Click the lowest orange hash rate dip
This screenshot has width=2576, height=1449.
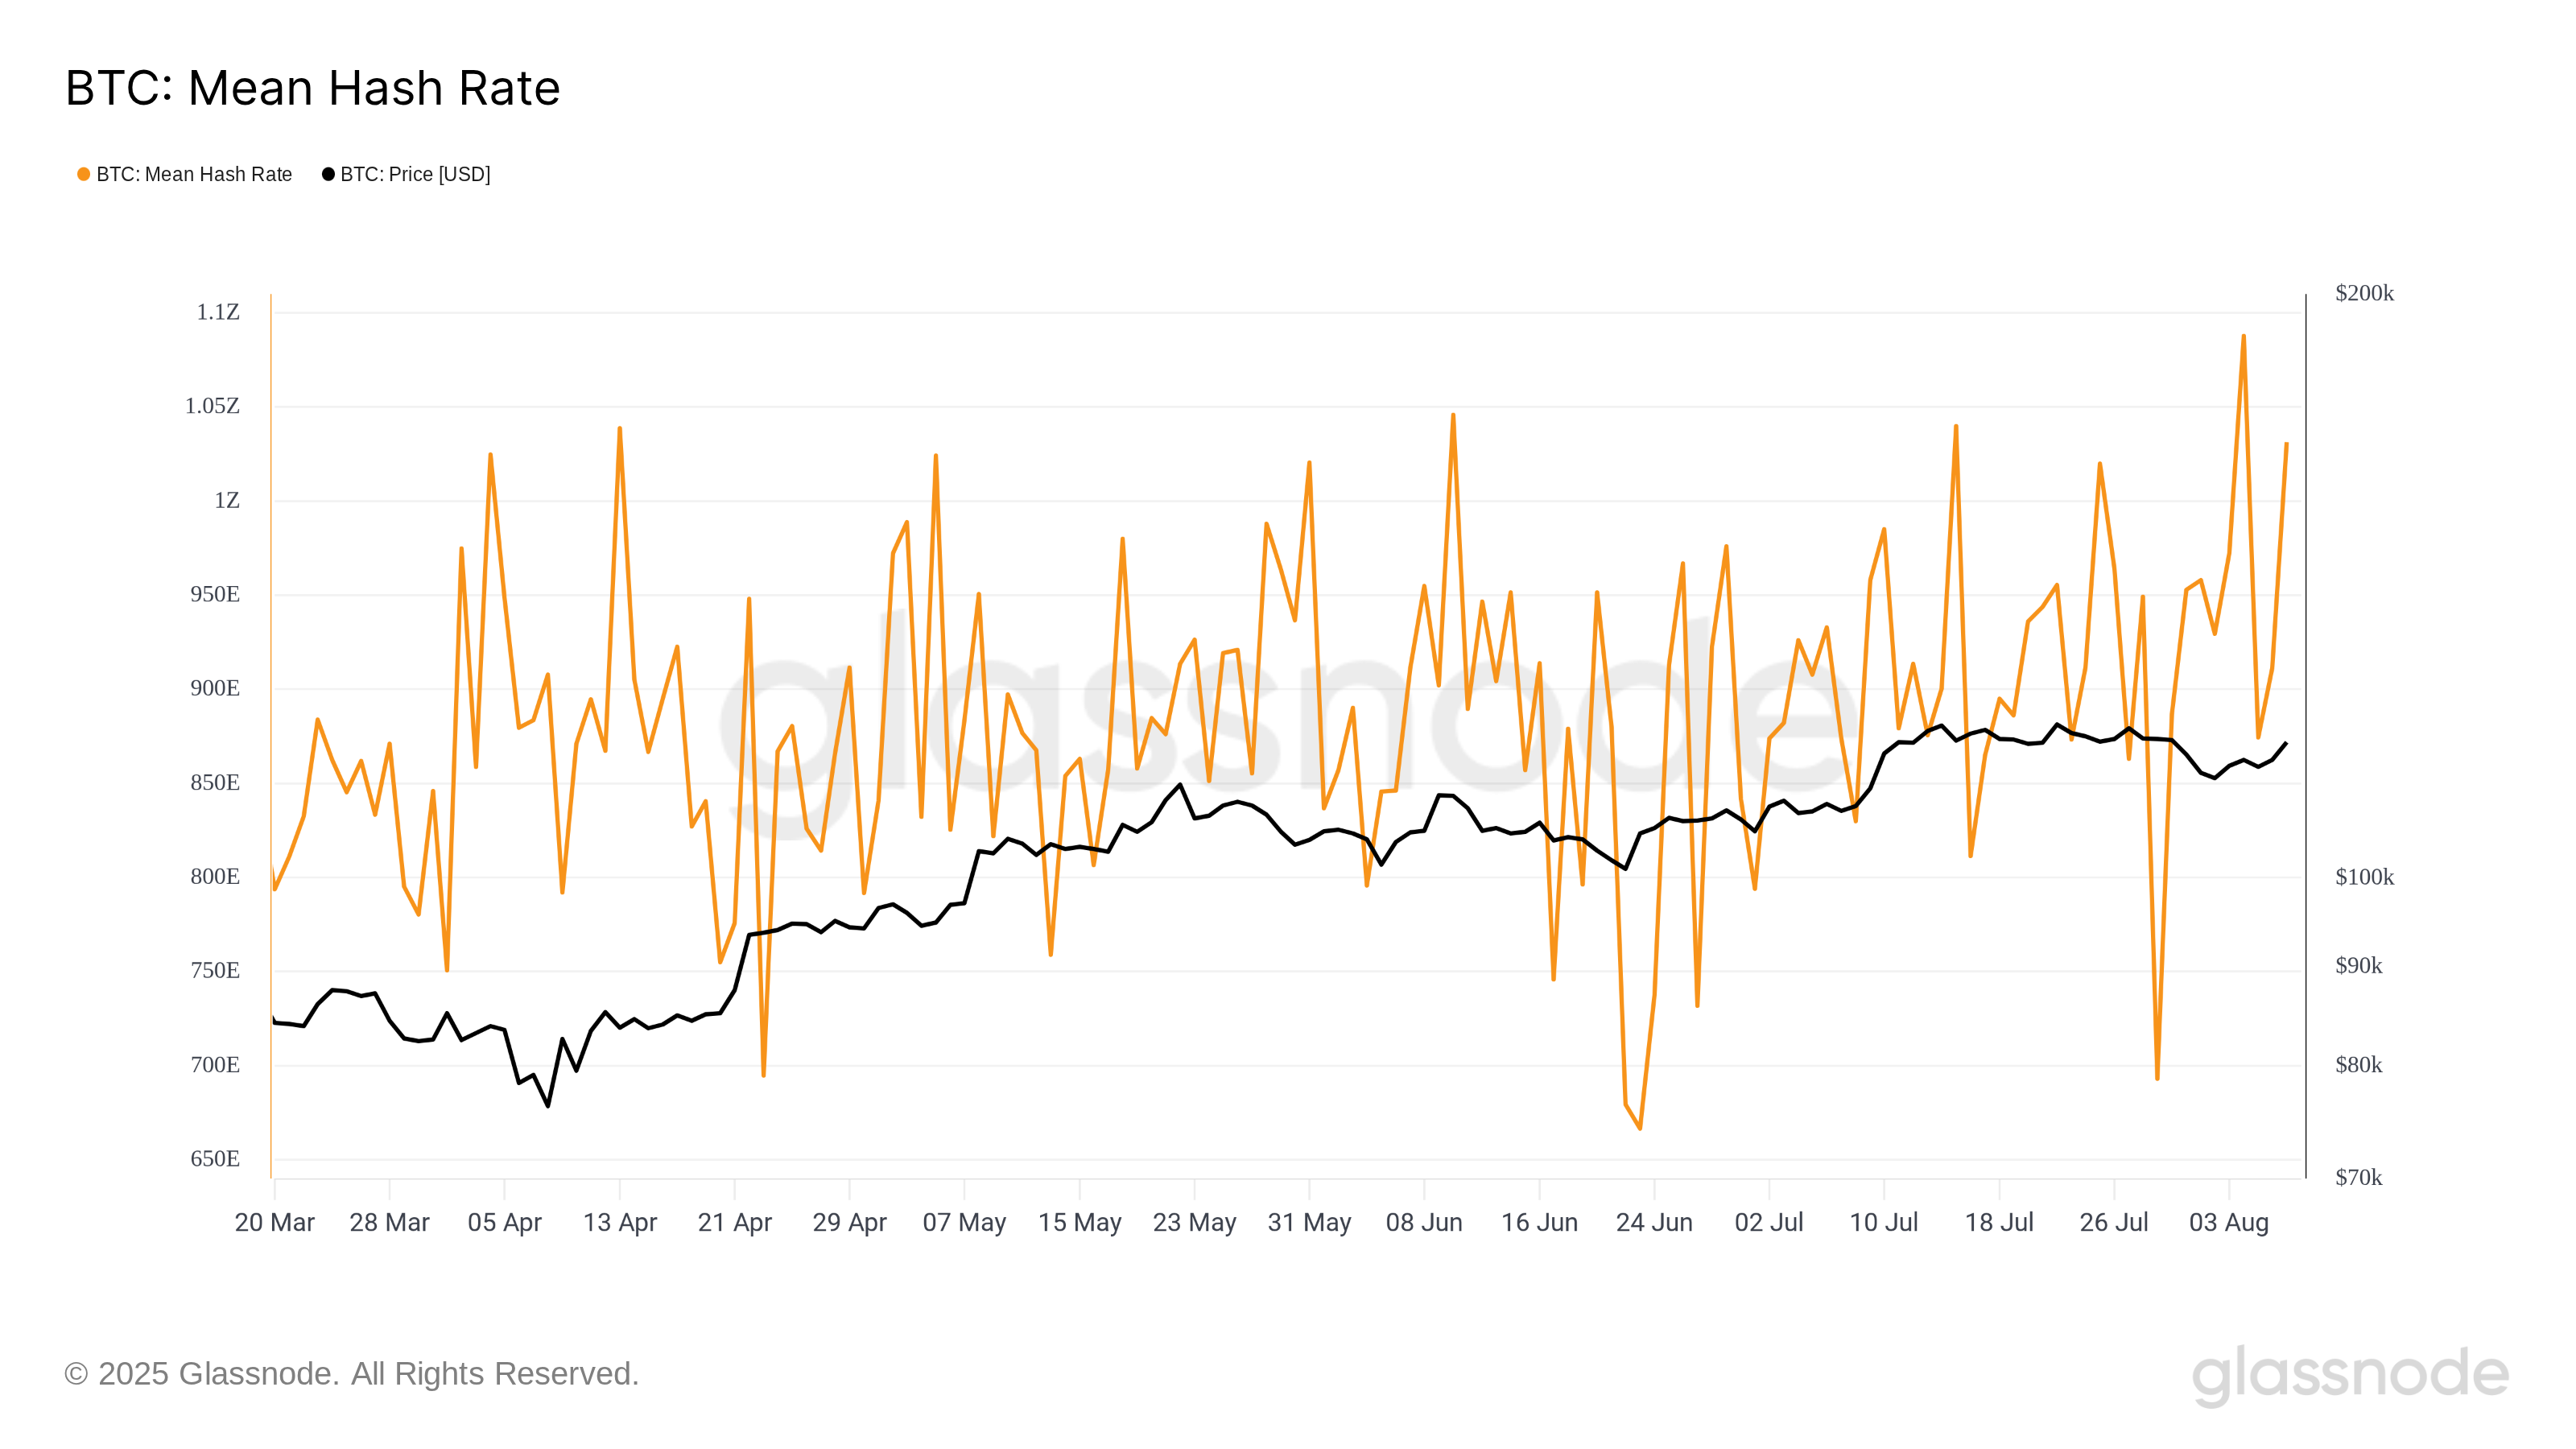(1640, 1128)
